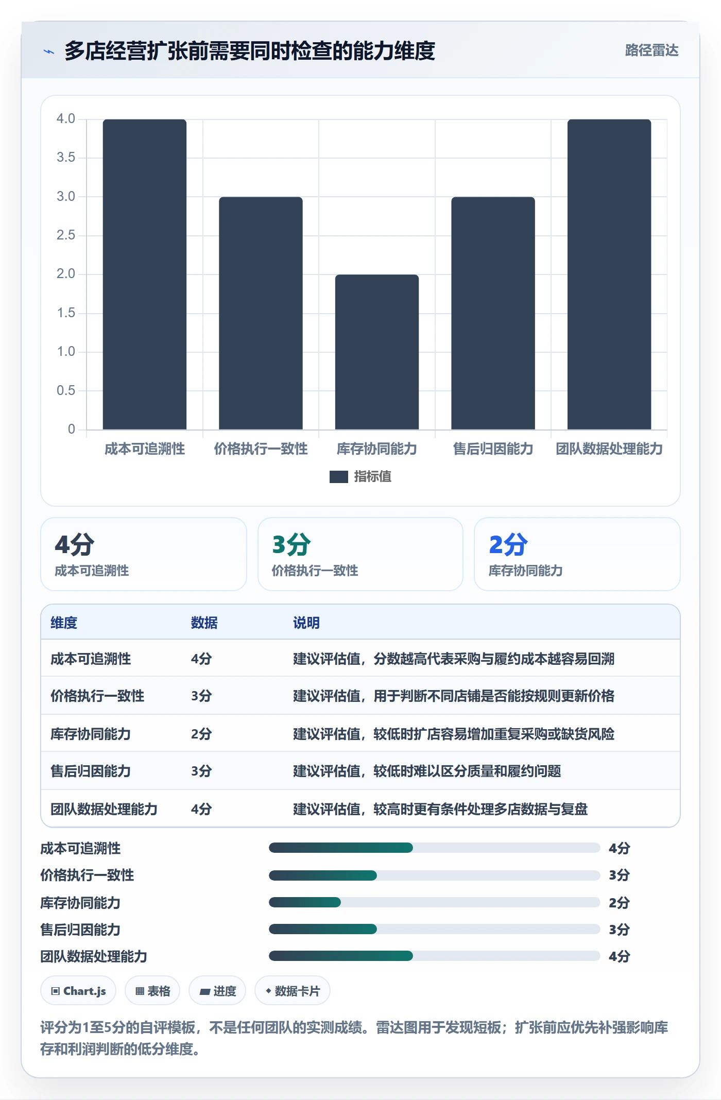Select the 3分 价格执行一致性 data card
The width and height of the screenshot is (721, 1100).
coord(360,554)
